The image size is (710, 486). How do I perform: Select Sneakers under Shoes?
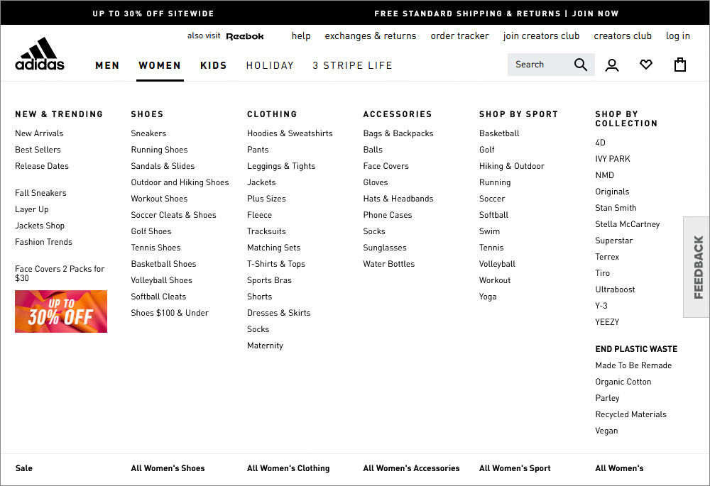pyautogui.click(x=148, y=133)
